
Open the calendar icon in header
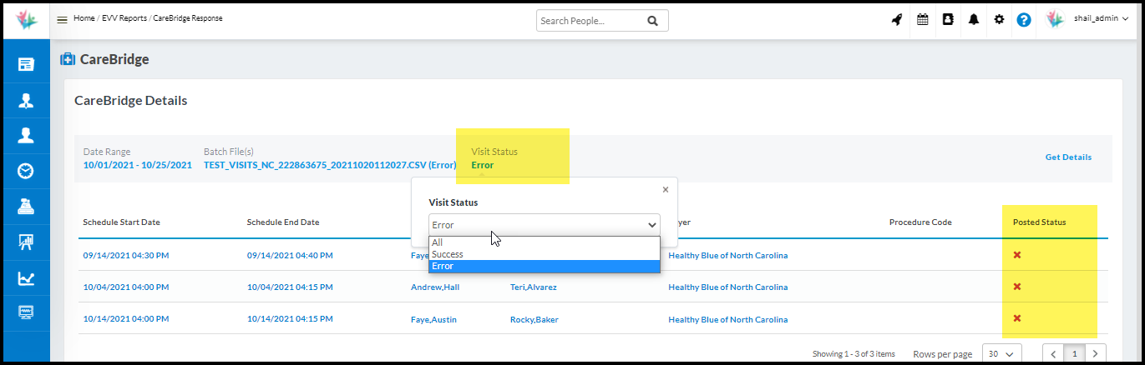tap(923, 20)
